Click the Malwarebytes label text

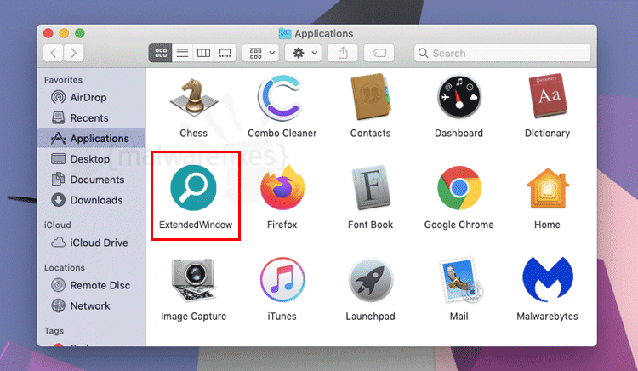pyautogui.click(x=547, y=316)
